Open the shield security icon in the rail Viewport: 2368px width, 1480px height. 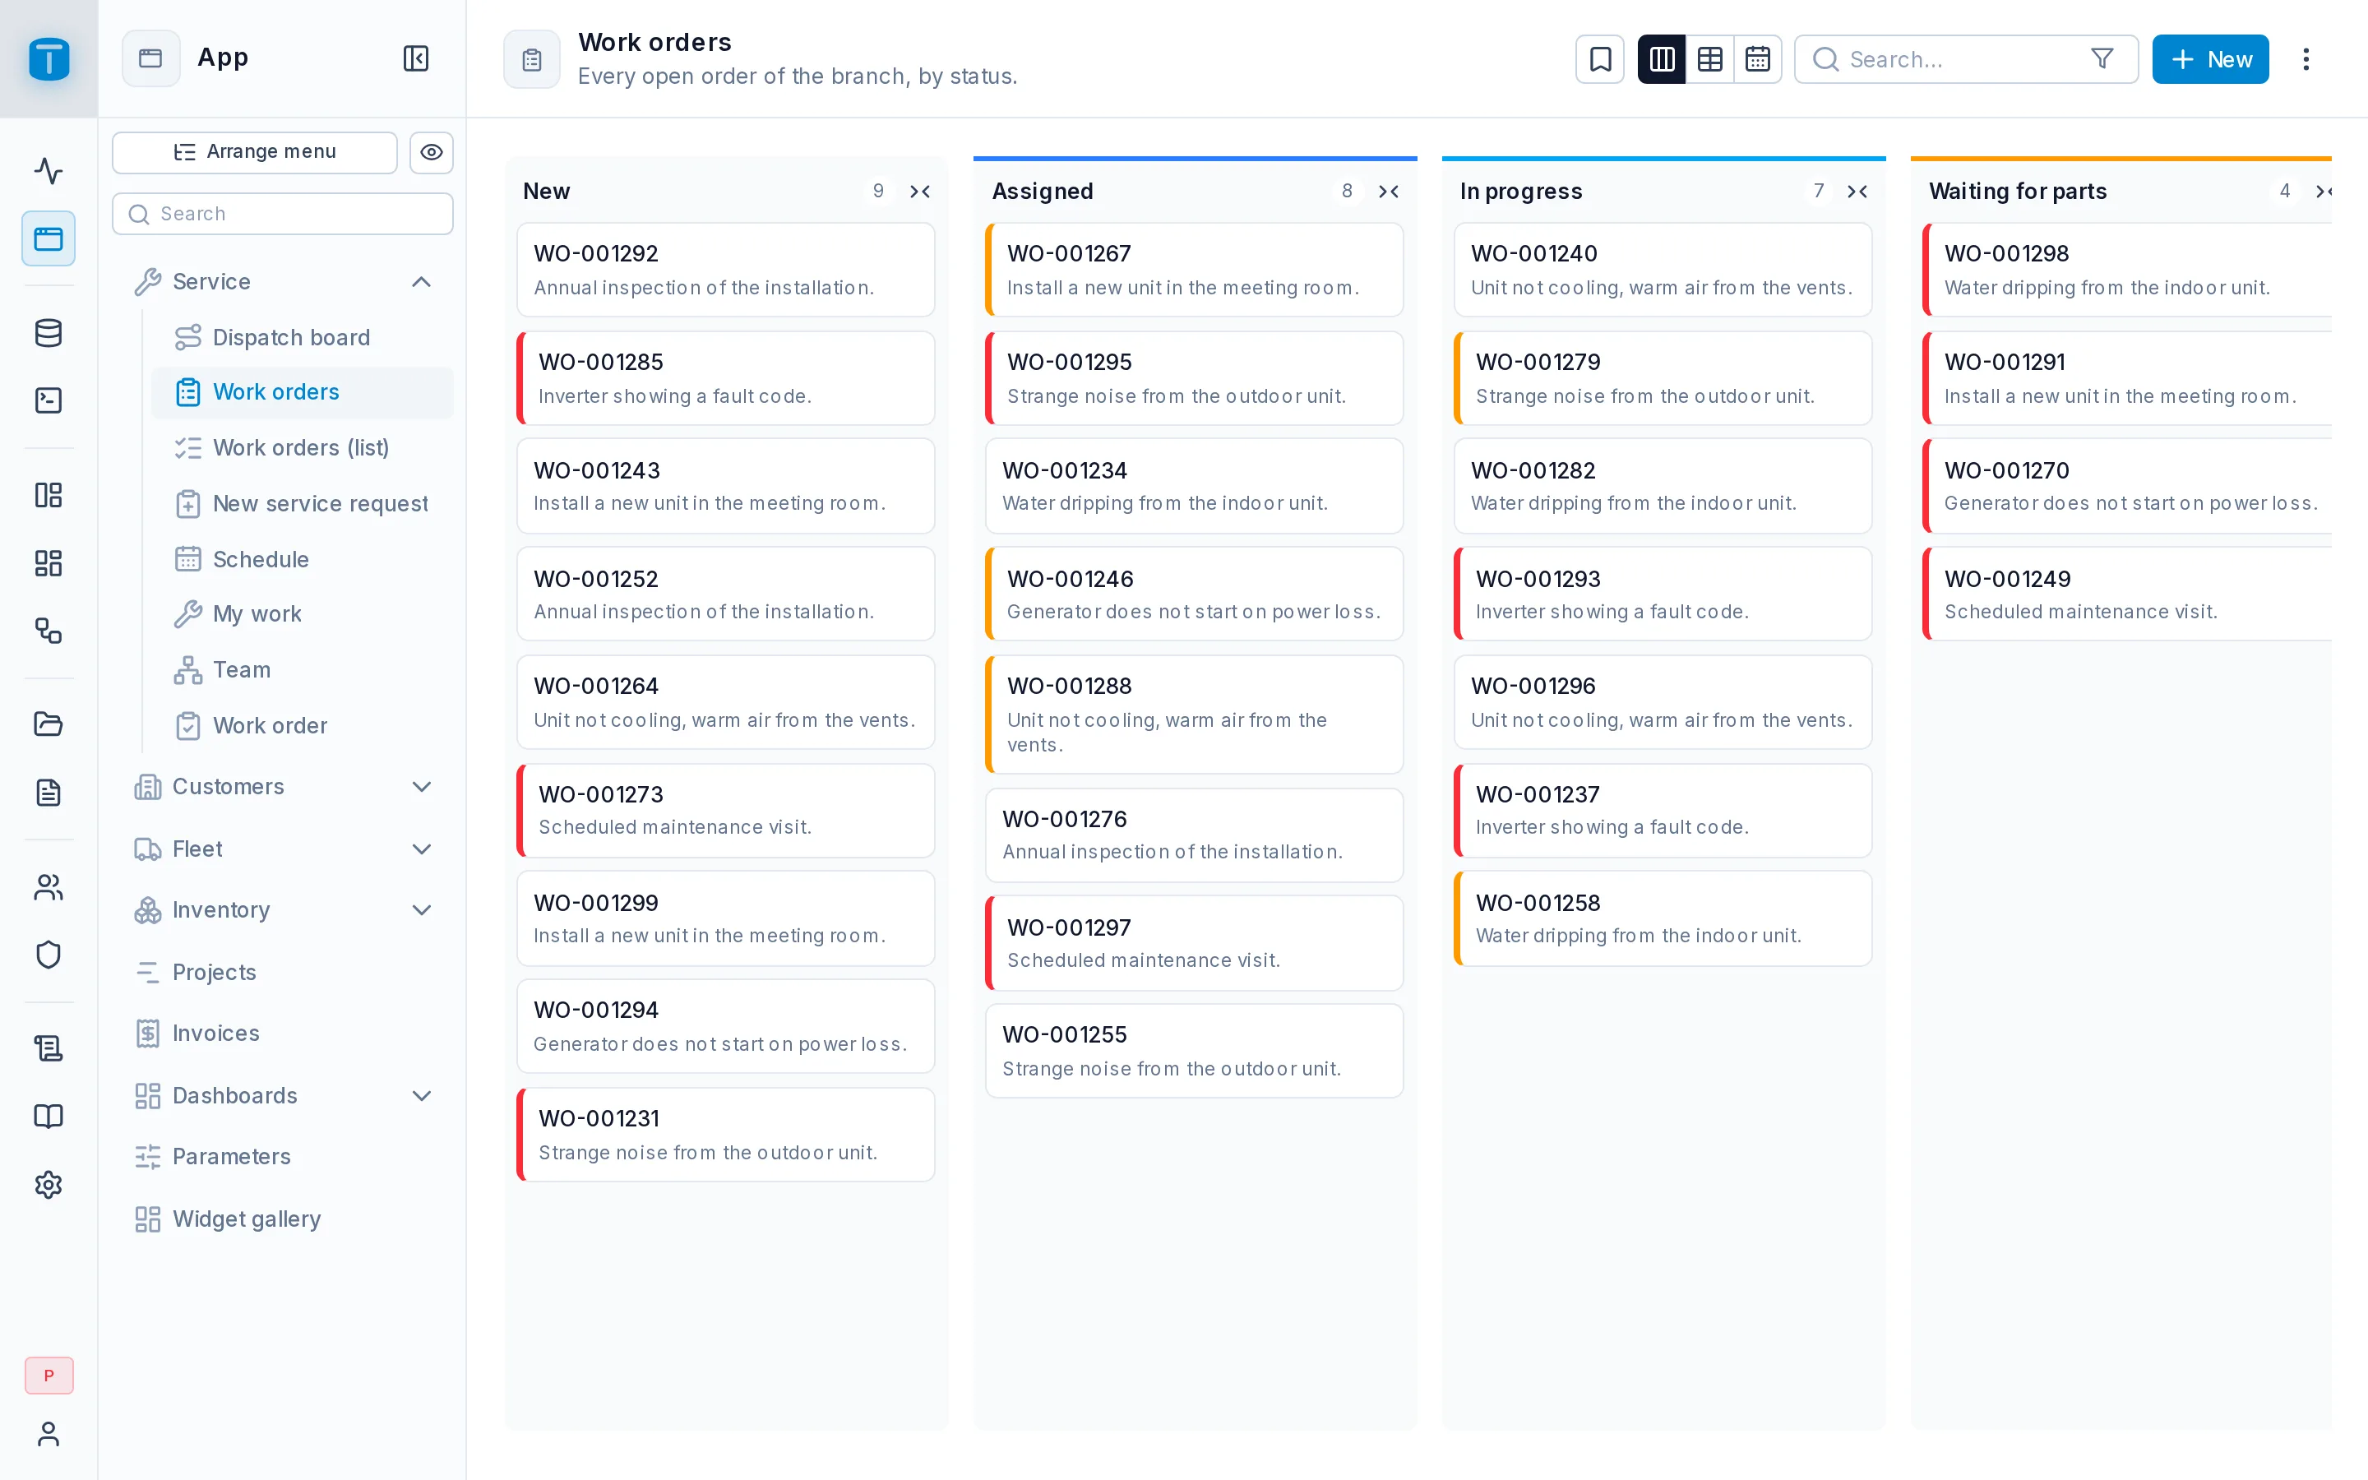point(48,955)
